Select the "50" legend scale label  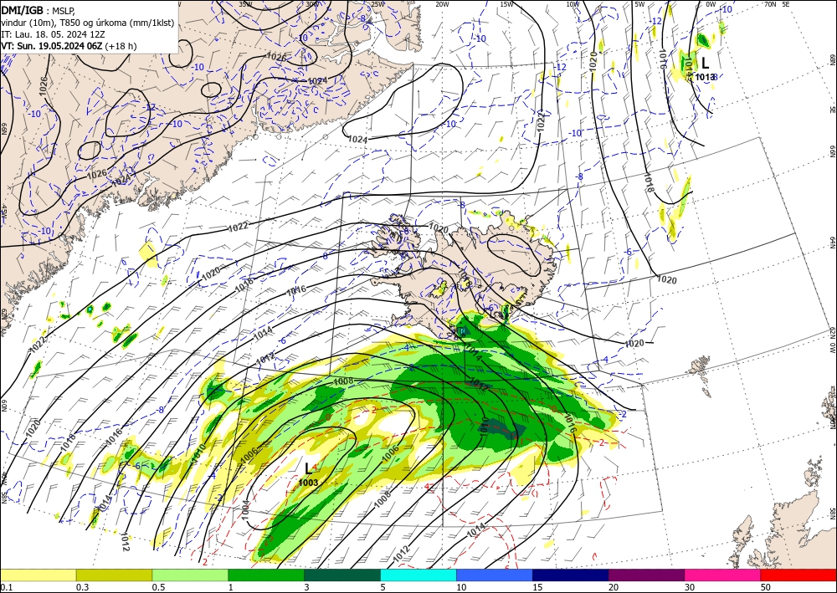[x=766, y=587]
